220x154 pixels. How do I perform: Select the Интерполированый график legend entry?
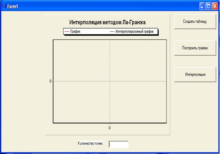pyautogui.click(x=134, y=31)
